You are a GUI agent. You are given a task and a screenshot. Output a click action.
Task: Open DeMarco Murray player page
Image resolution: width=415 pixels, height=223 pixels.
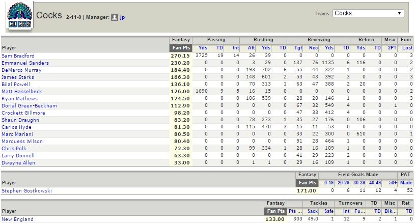21,70
